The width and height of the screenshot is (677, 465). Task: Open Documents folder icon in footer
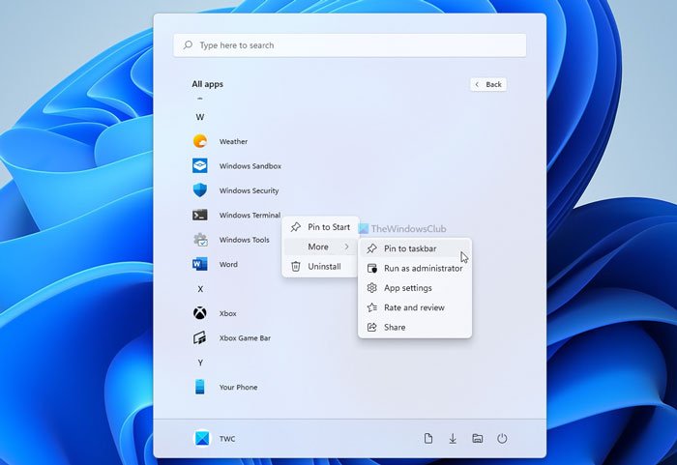(428, 439)
